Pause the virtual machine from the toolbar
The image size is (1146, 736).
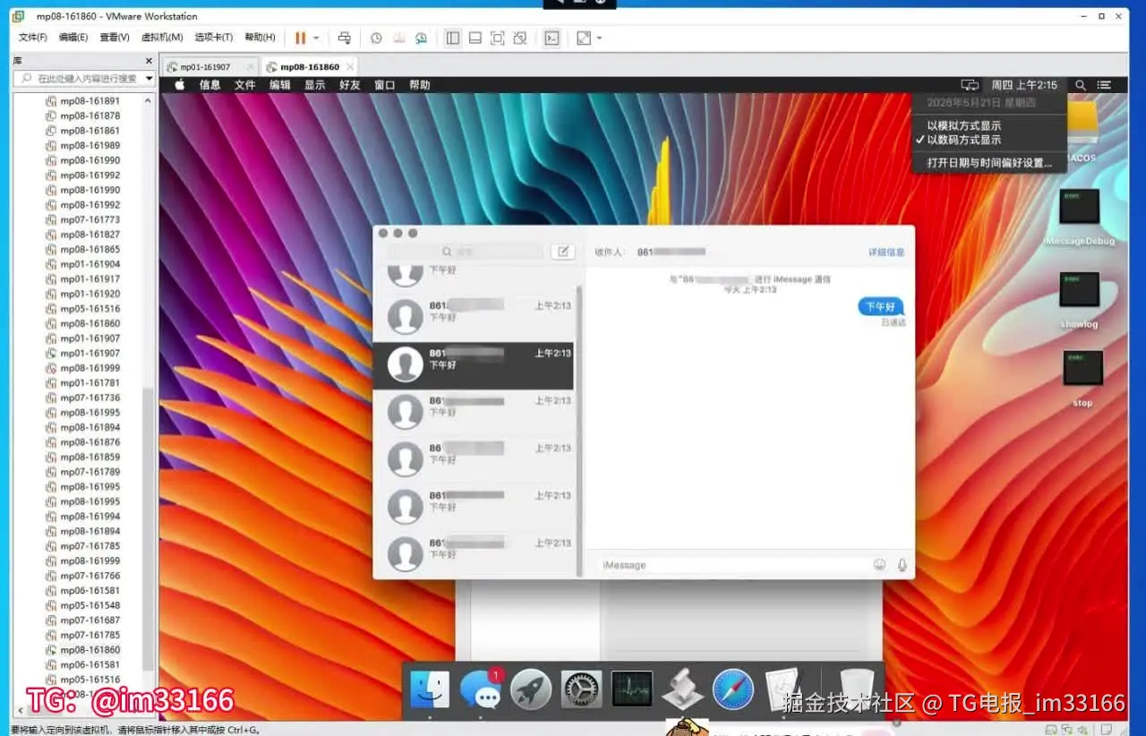(x=300, y=38)
